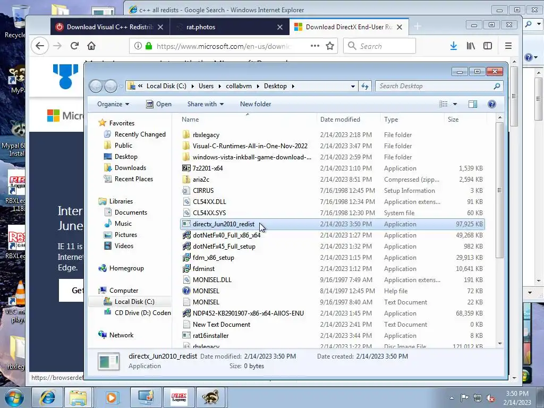This screenshot has height=408, width=544.
Task: Expand change view options arrow
Action: click(455, 104)
